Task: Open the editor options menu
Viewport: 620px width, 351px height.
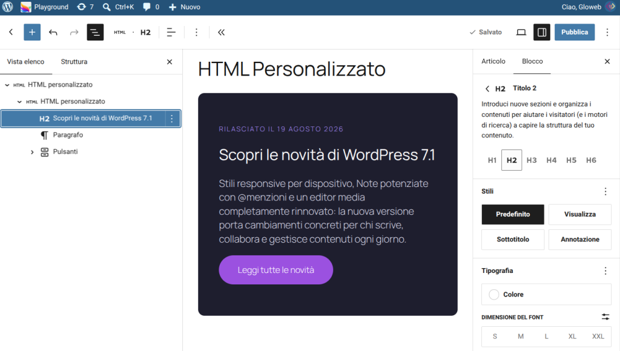Action: [607, 32]
